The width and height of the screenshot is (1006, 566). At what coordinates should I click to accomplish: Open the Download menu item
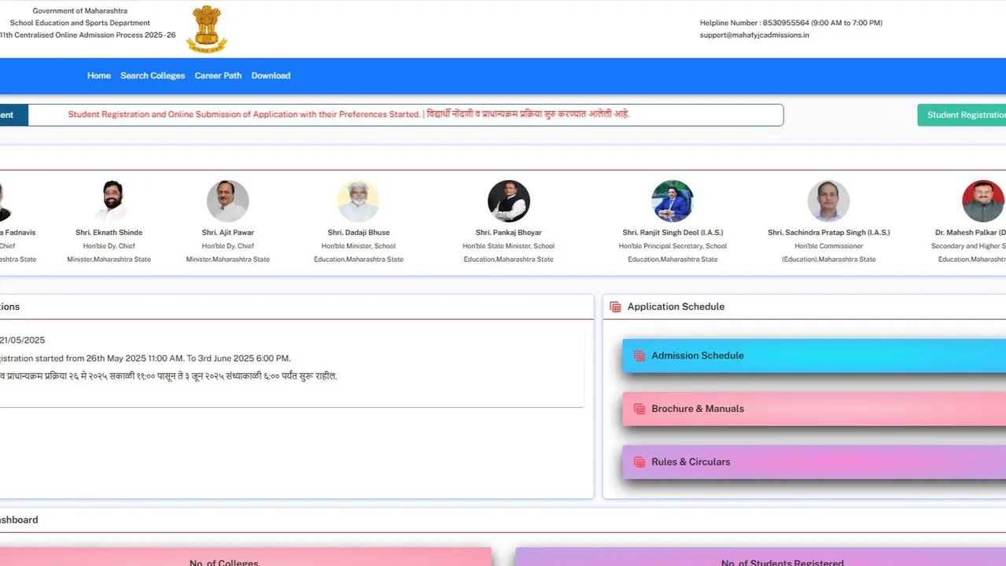[271, 75]
